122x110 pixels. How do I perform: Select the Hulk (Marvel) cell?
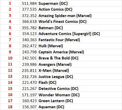(x=80, y=46)
